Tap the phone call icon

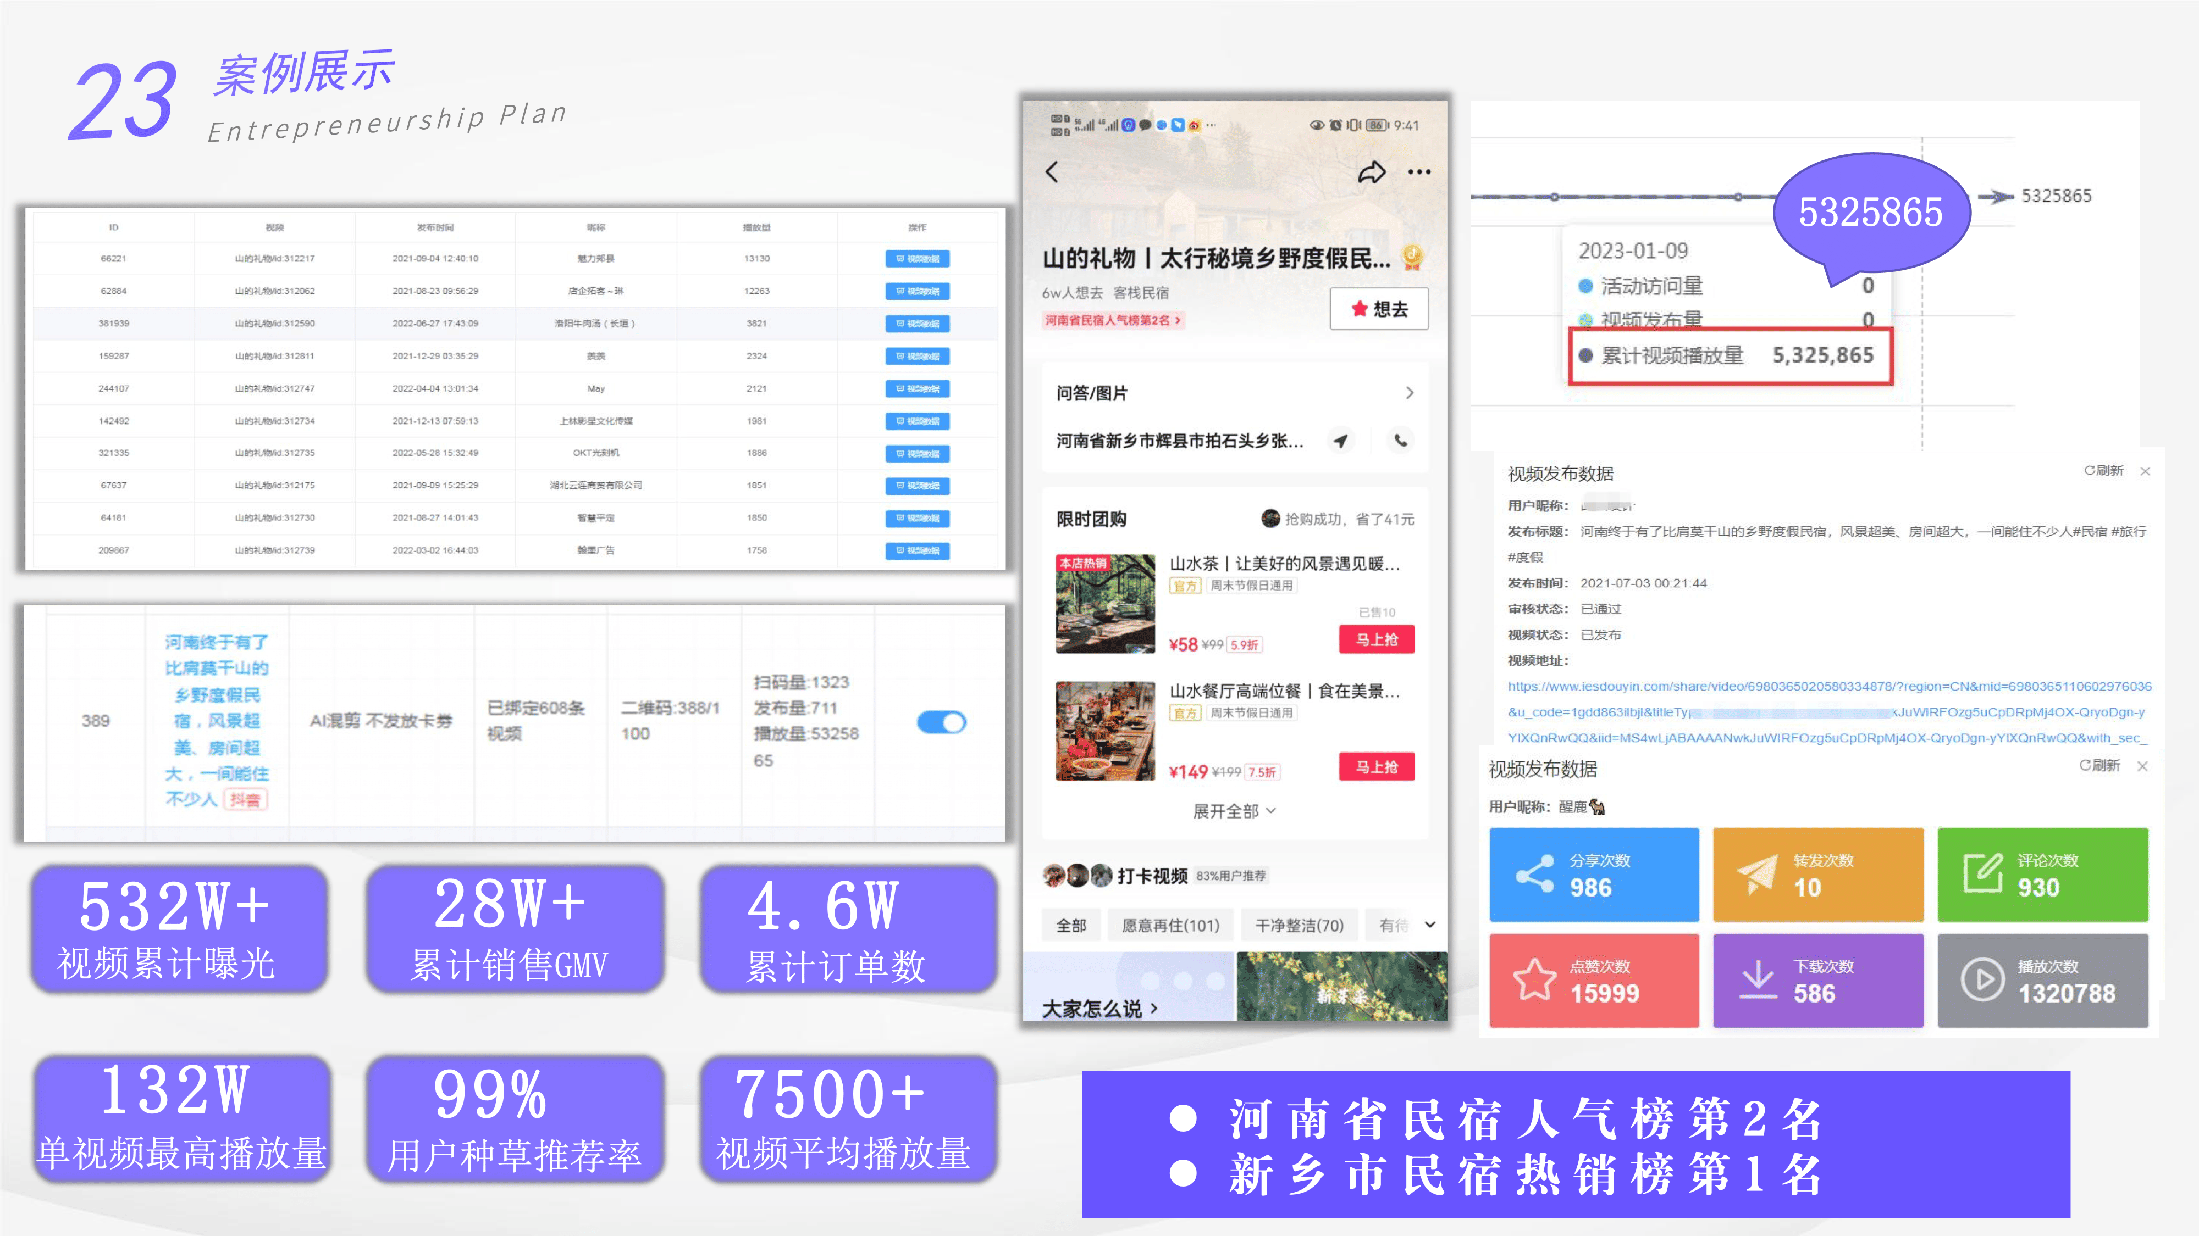[x=1401, y=440]
